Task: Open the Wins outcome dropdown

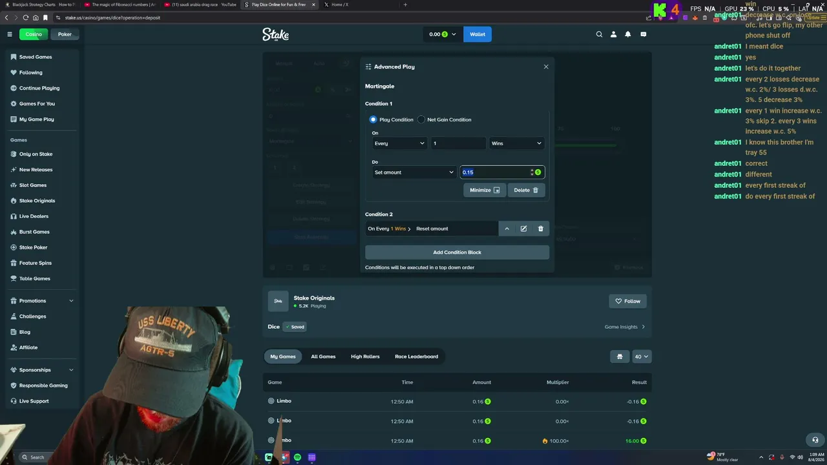Action: click(516, 143)
